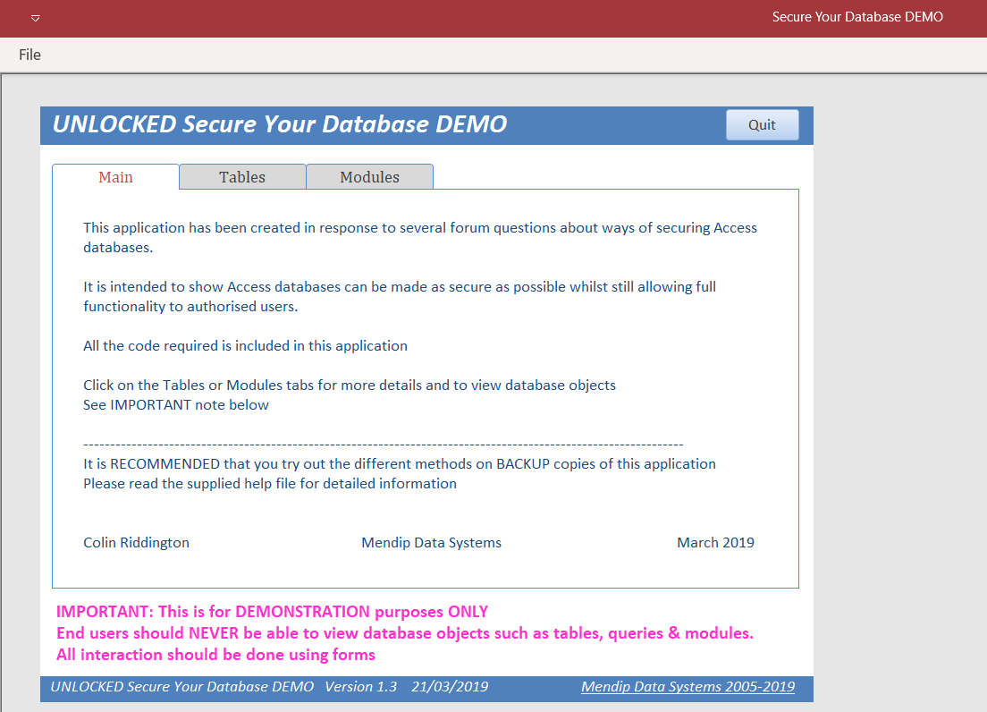Click the form header 'UNLOCKED Secure Your Database DEMO'

coord(280,124)
